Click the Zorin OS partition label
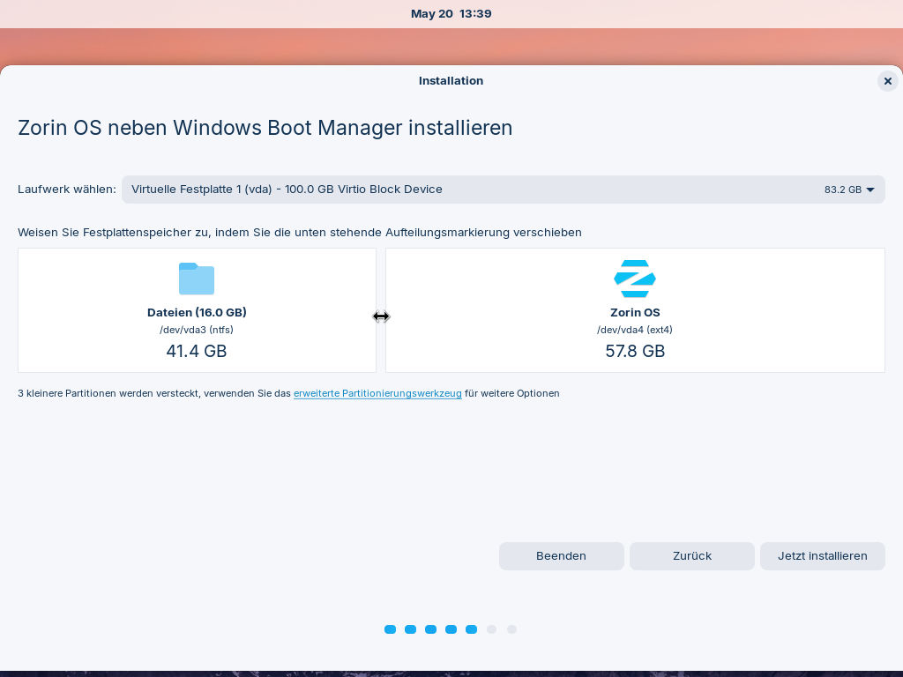This screenshot has width=903, height=677. coord(635,312)
